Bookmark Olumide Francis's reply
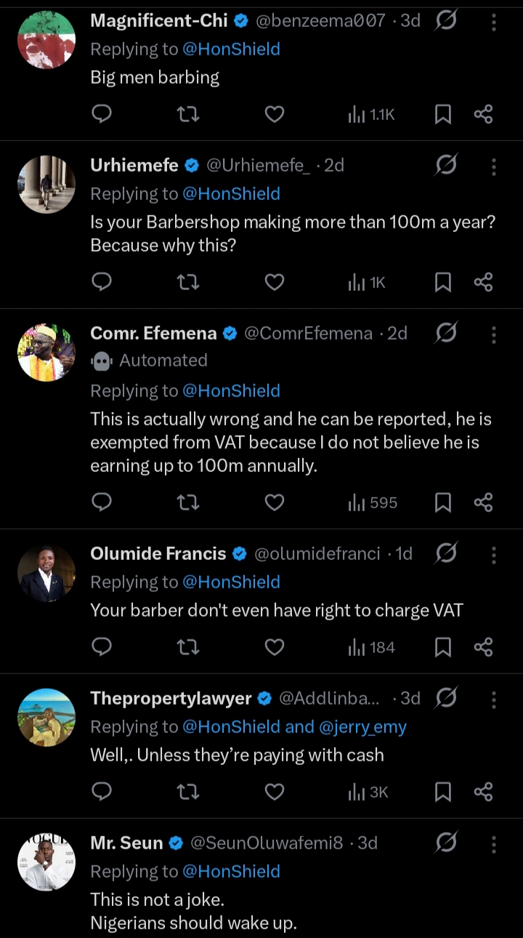 coord(442,647)
